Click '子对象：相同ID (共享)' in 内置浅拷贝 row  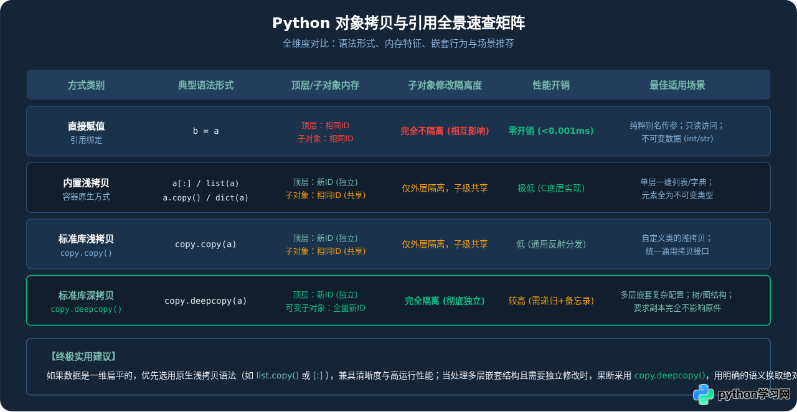(x=325, y=195)
